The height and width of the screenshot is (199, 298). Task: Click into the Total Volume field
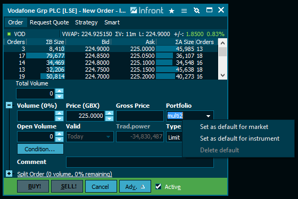[36, 93]
